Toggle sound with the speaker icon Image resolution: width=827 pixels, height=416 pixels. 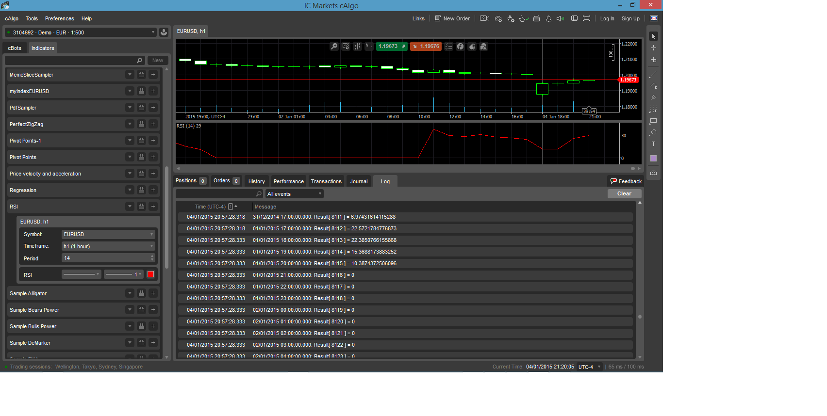tap(561, 18)
